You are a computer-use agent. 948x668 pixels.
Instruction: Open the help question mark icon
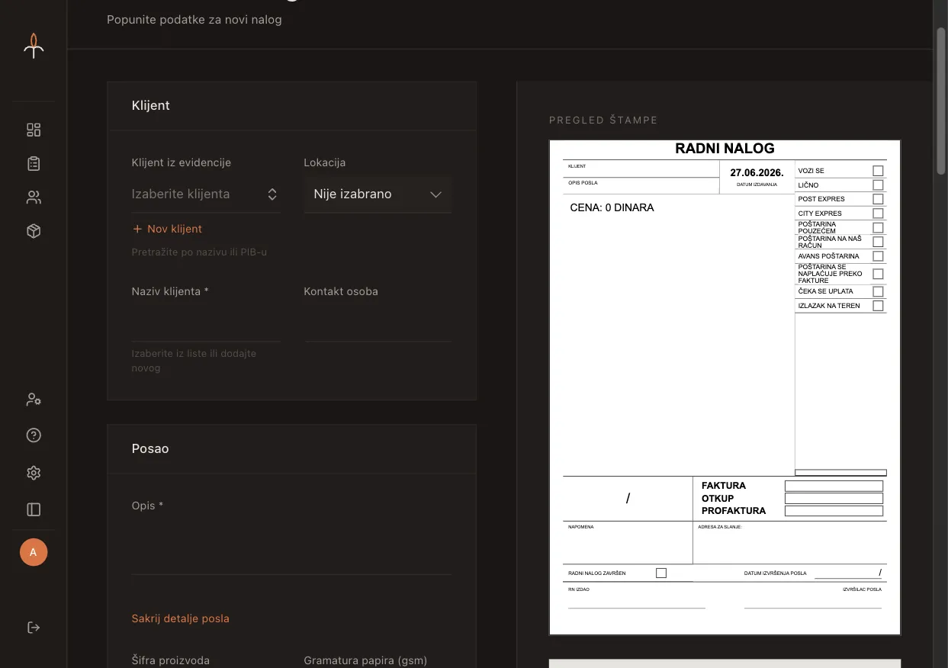(34, 435)
